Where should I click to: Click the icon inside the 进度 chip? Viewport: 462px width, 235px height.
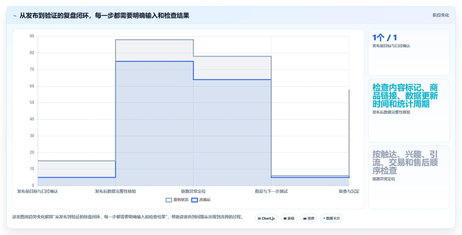point(305,218)
